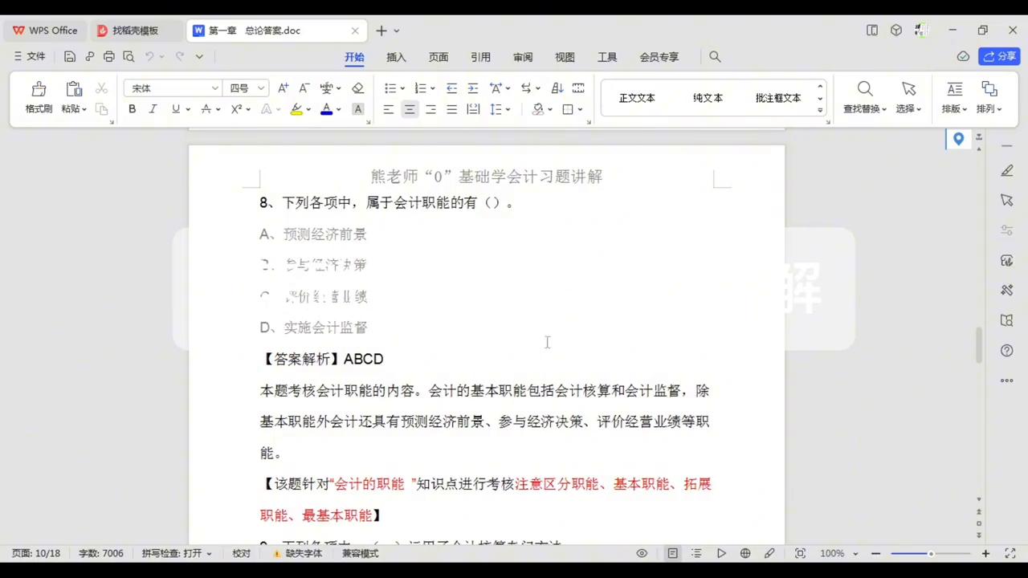The width and height of the screenshot is (1028, 578).
Task: Open the 工具 ribbon tab
Action: pos(606,56)
